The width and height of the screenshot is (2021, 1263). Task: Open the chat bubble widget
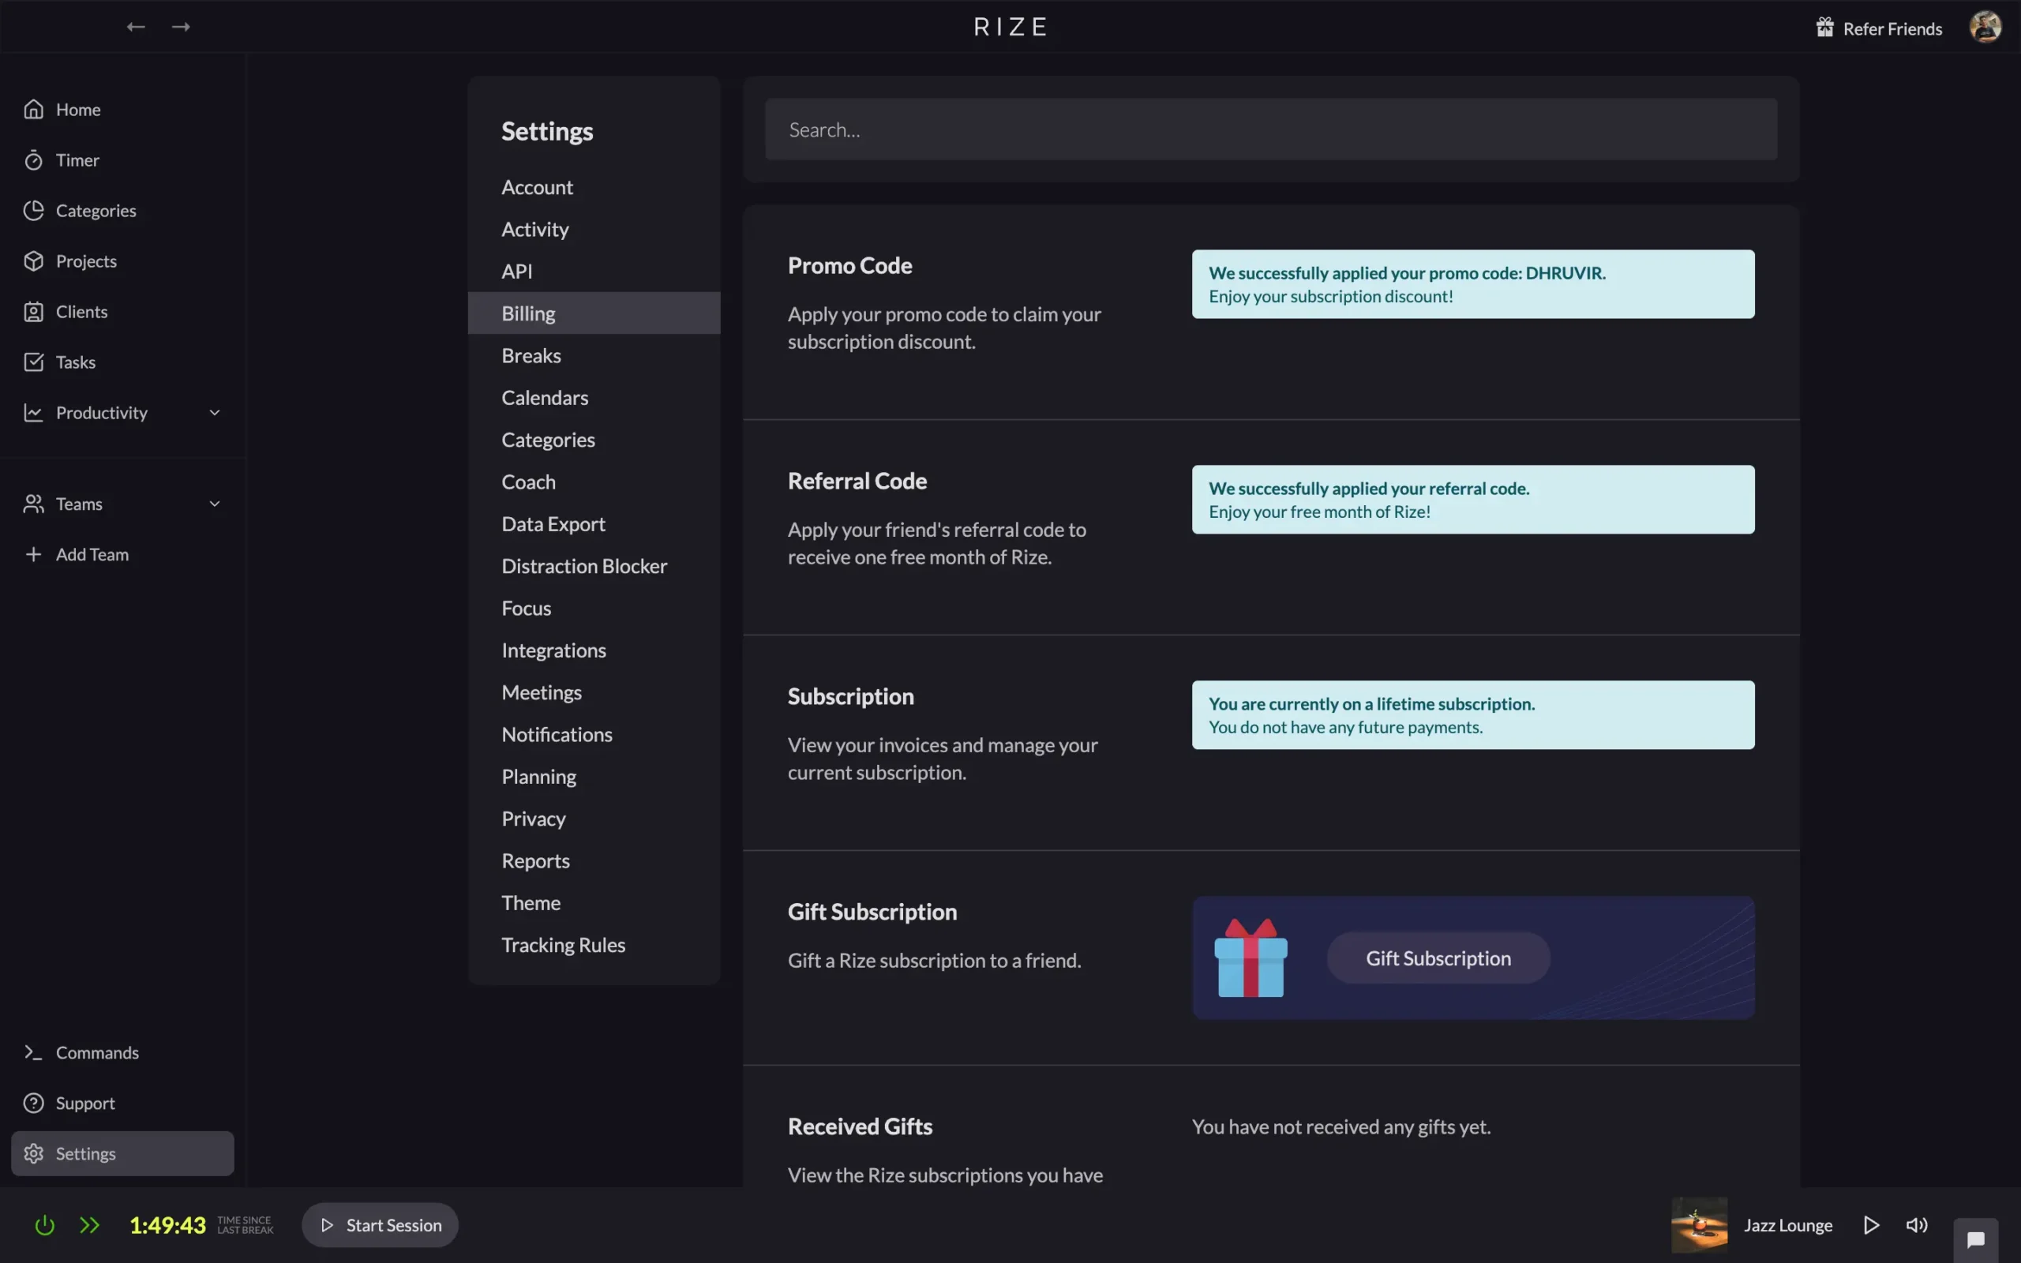(1975, 1239)
